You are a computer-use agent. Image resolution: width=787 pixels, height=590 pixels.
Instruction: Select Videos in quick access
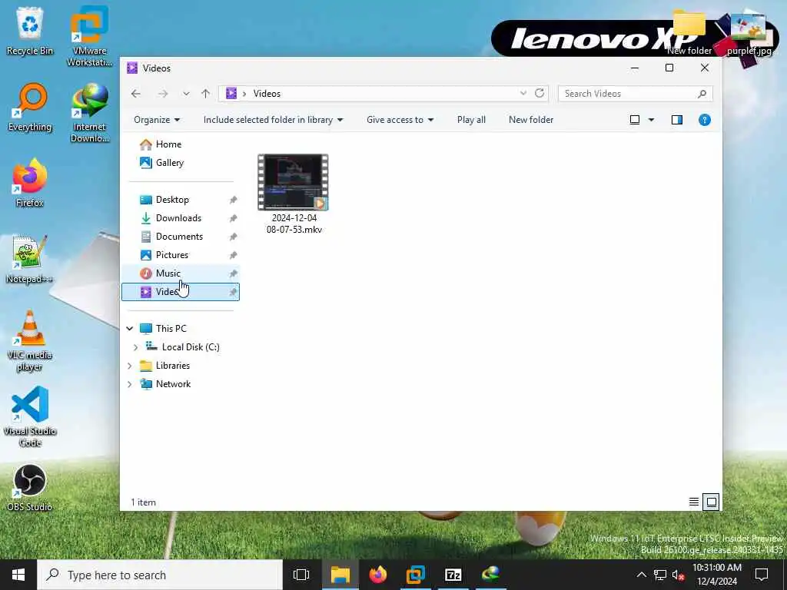coord(180,292)
